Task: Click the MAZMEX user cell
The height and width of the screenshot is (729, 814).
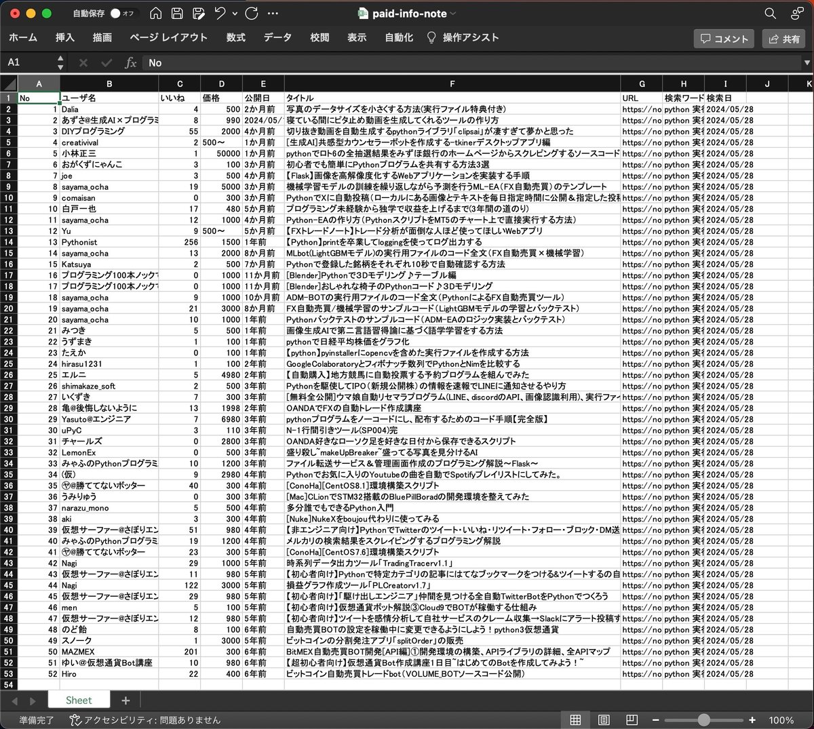Action: coord(109,652)
